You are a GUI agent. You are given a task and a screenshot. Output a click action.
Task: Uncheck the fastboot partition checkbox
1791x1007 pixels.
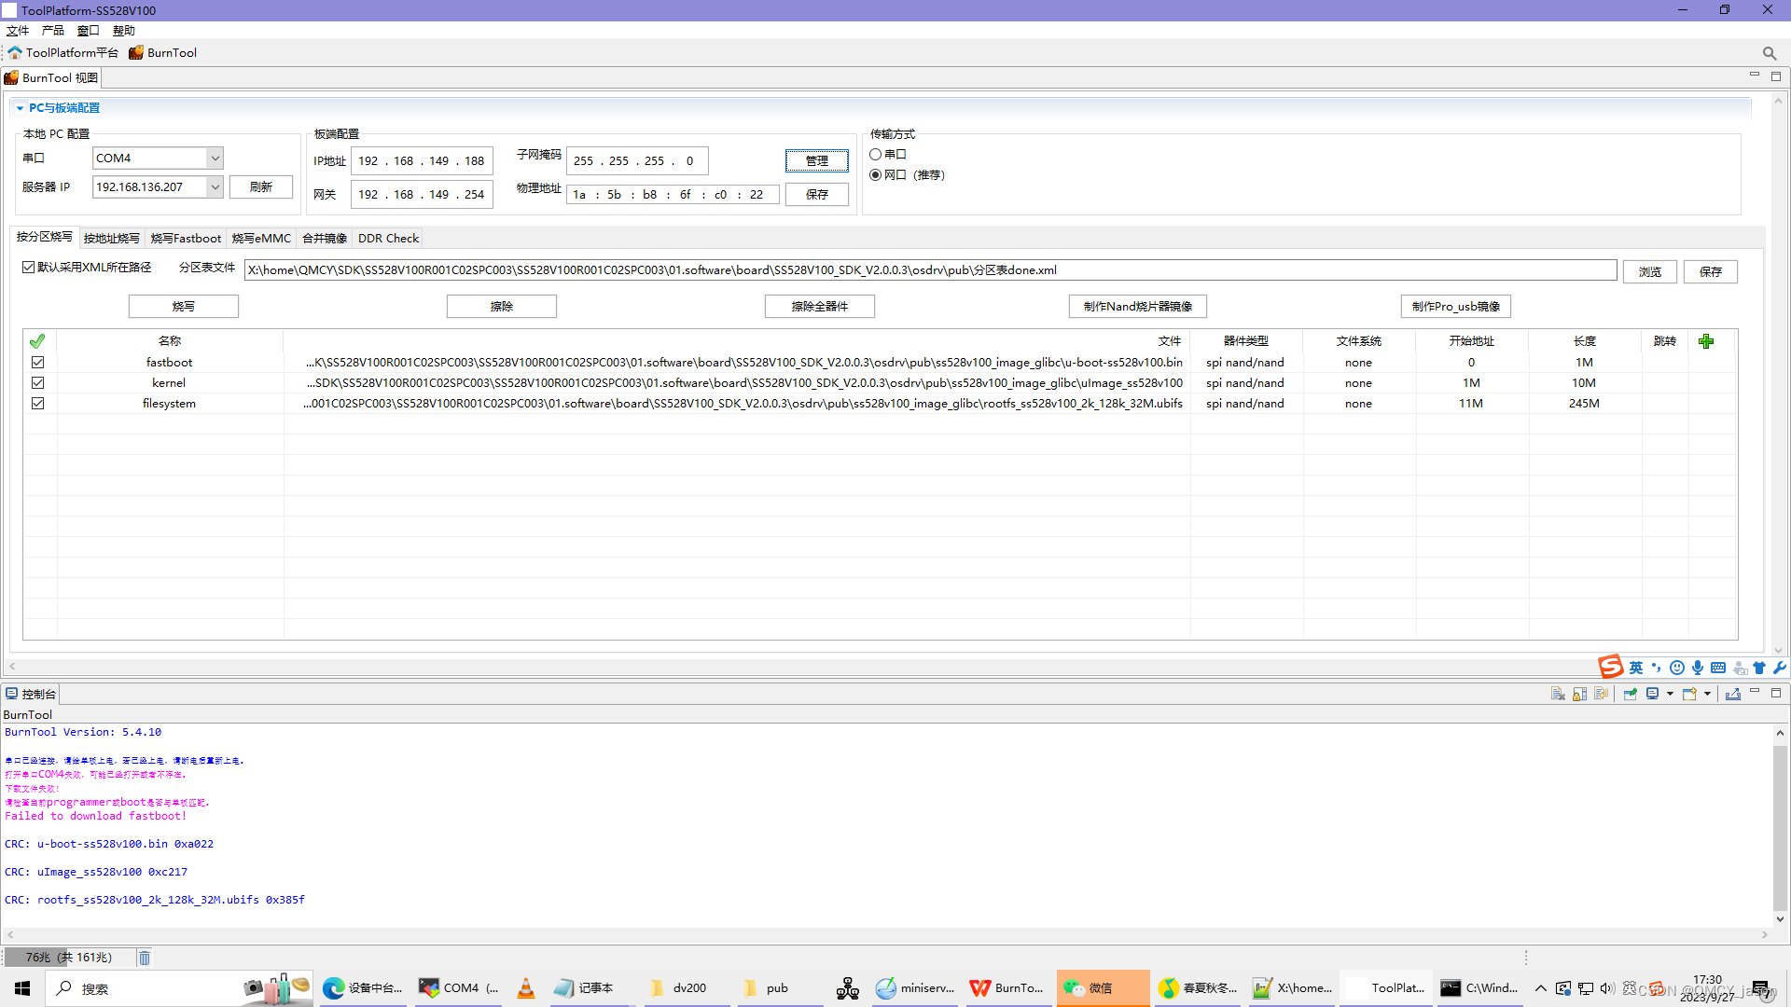37,363
